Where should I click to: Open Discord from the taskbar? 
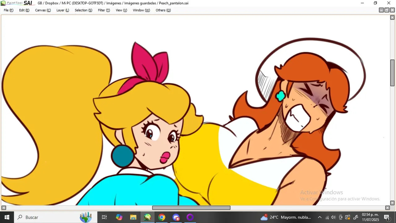176,217
